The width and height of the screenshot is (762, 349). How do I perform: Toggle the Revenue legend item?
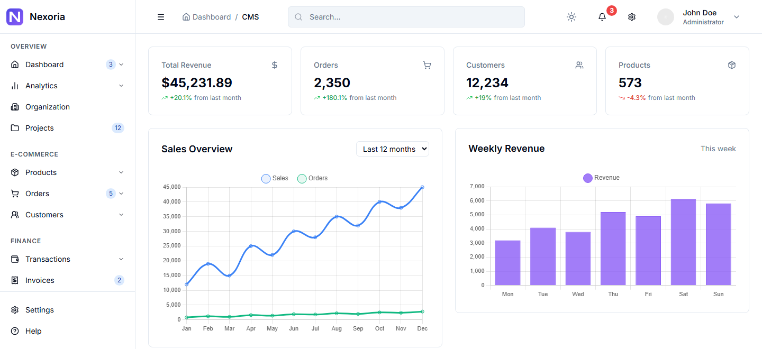click(601, 178)
